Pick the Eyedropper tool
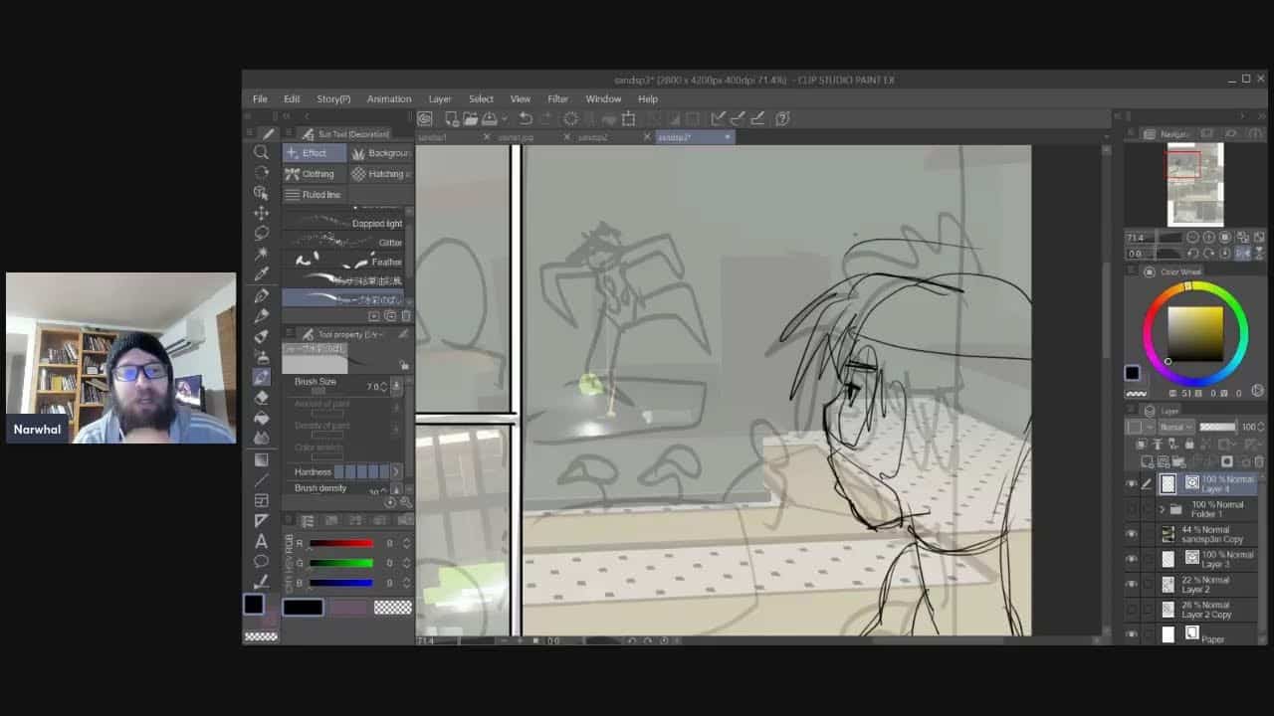This screenshot has width=1274, height=716. click(x=261, y=274)
